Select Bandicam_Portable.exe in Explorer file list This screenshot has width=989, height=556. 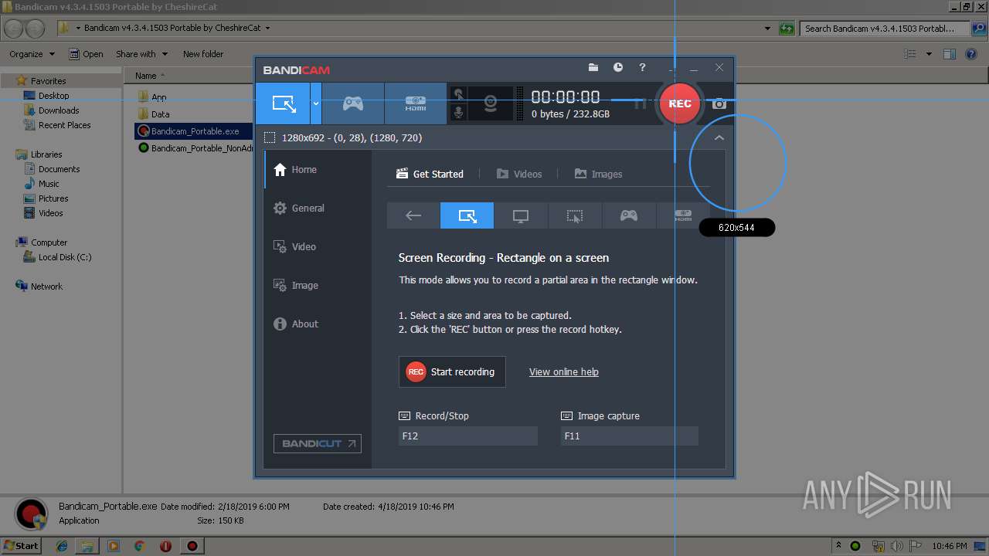pyautogui.click(x=193, y=131)
